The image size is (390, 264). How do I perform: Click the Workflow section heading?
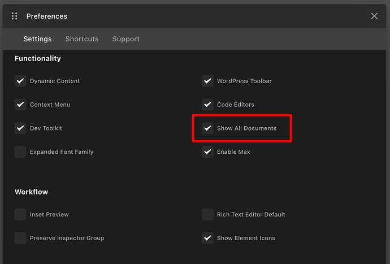[x=31, y=192]
